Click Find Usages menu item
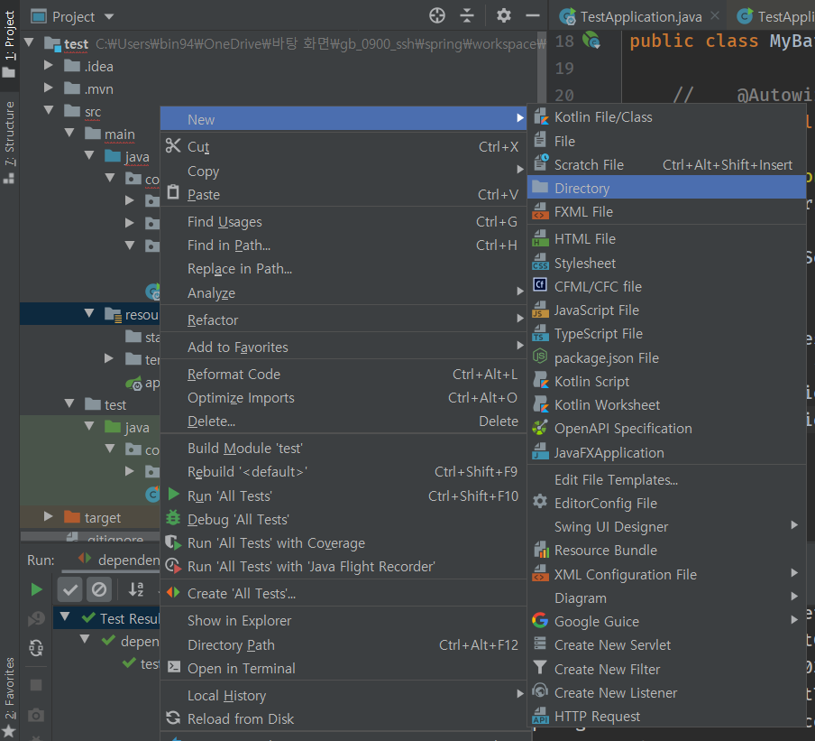 [x=343, y=222]
